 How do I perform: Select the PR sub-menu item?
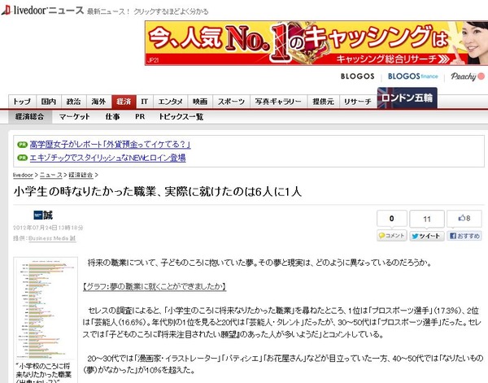pos(140,116)
